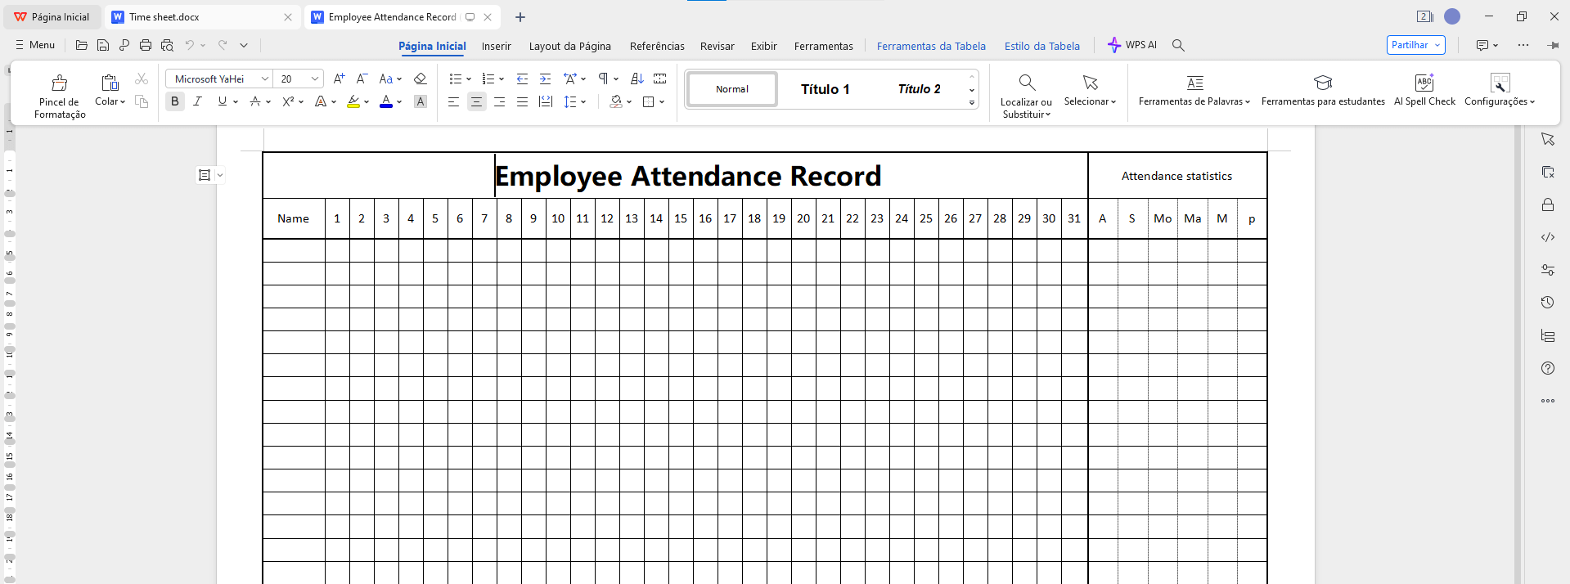This screenshot has height=584, width=1570.
Task: Toggle italic formatting
Action: pos(197,101)
